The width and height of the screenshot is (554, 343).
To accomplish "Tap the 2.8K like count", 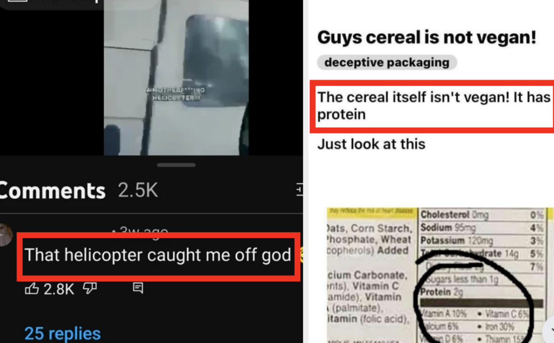I will coord(59,289).
